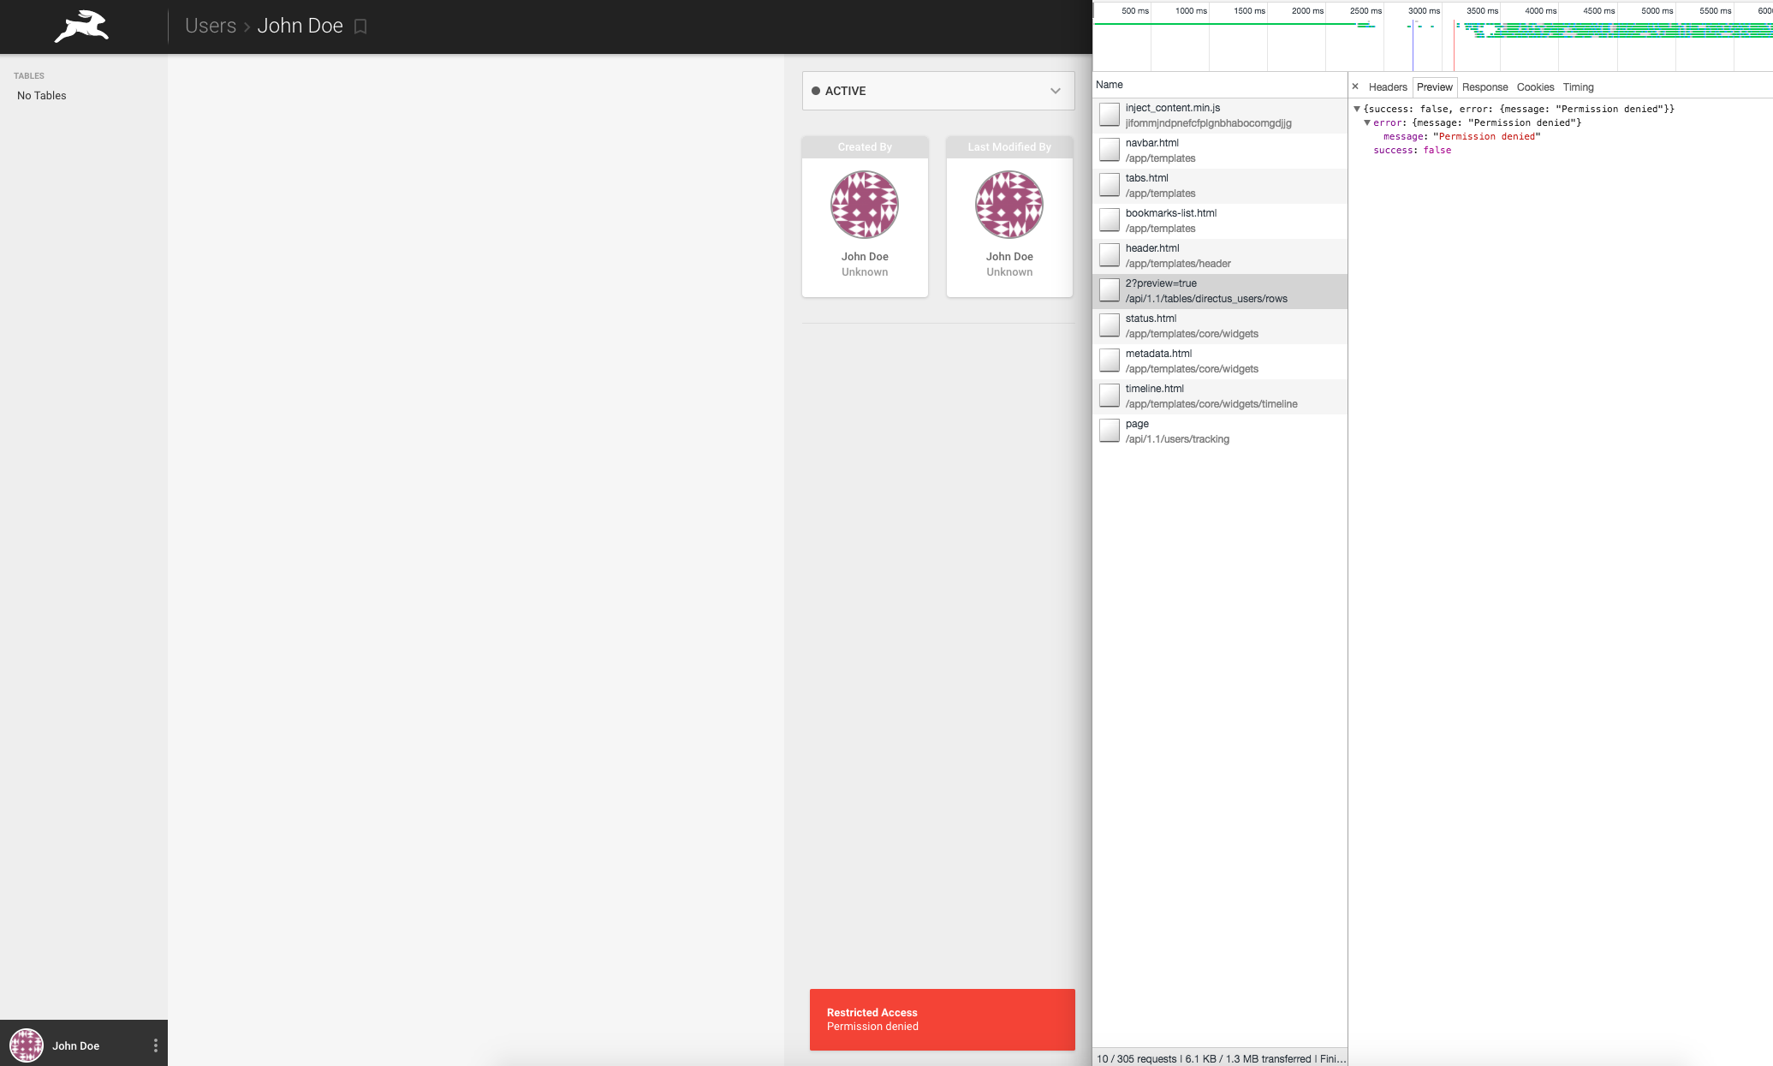Switch to the Cookies tab
The image size is (1773, 1066).
pyautogui.click(x=1535, y=87)
